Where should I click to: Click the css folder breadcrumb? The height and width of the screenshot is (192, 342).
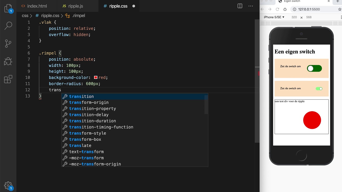(25, 16)
